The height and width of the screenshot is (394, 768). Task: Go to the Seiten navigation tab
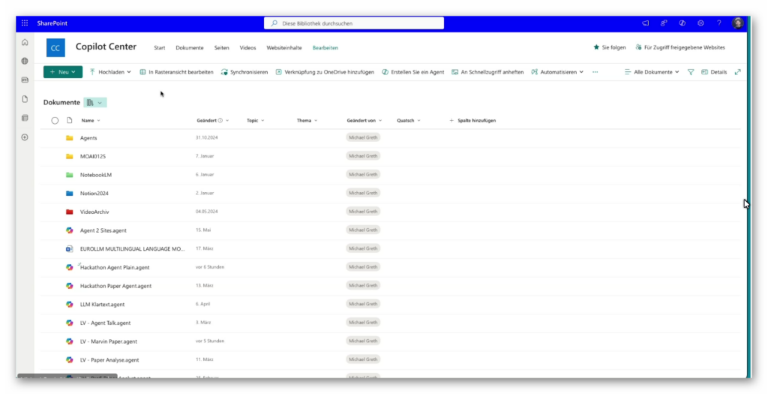click(221, 48)
